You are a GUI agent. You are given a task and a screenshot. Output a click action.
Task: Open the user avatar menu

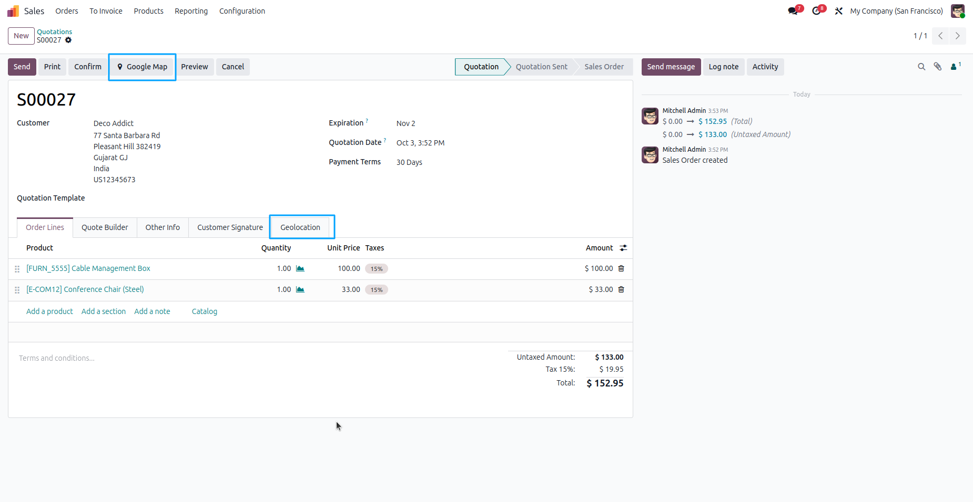[x=958, y=11]
